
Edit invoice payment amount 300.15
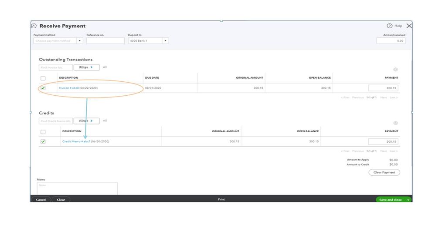tap(383, 88)
